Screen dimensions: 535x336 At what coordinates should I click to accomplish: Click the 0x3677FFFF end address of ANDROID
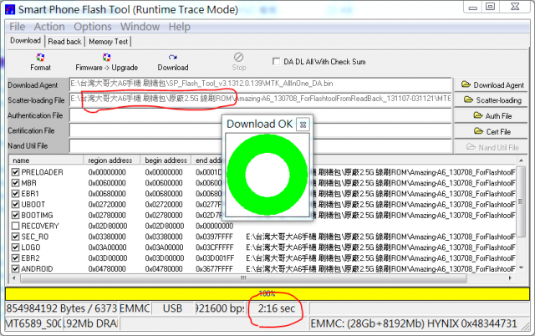[x=214, y=269]
